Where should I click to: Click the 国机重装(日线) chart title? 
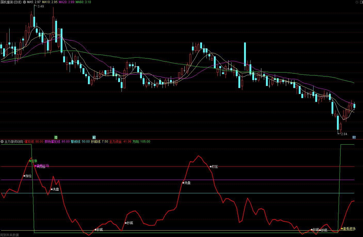[x=11, y=2]
